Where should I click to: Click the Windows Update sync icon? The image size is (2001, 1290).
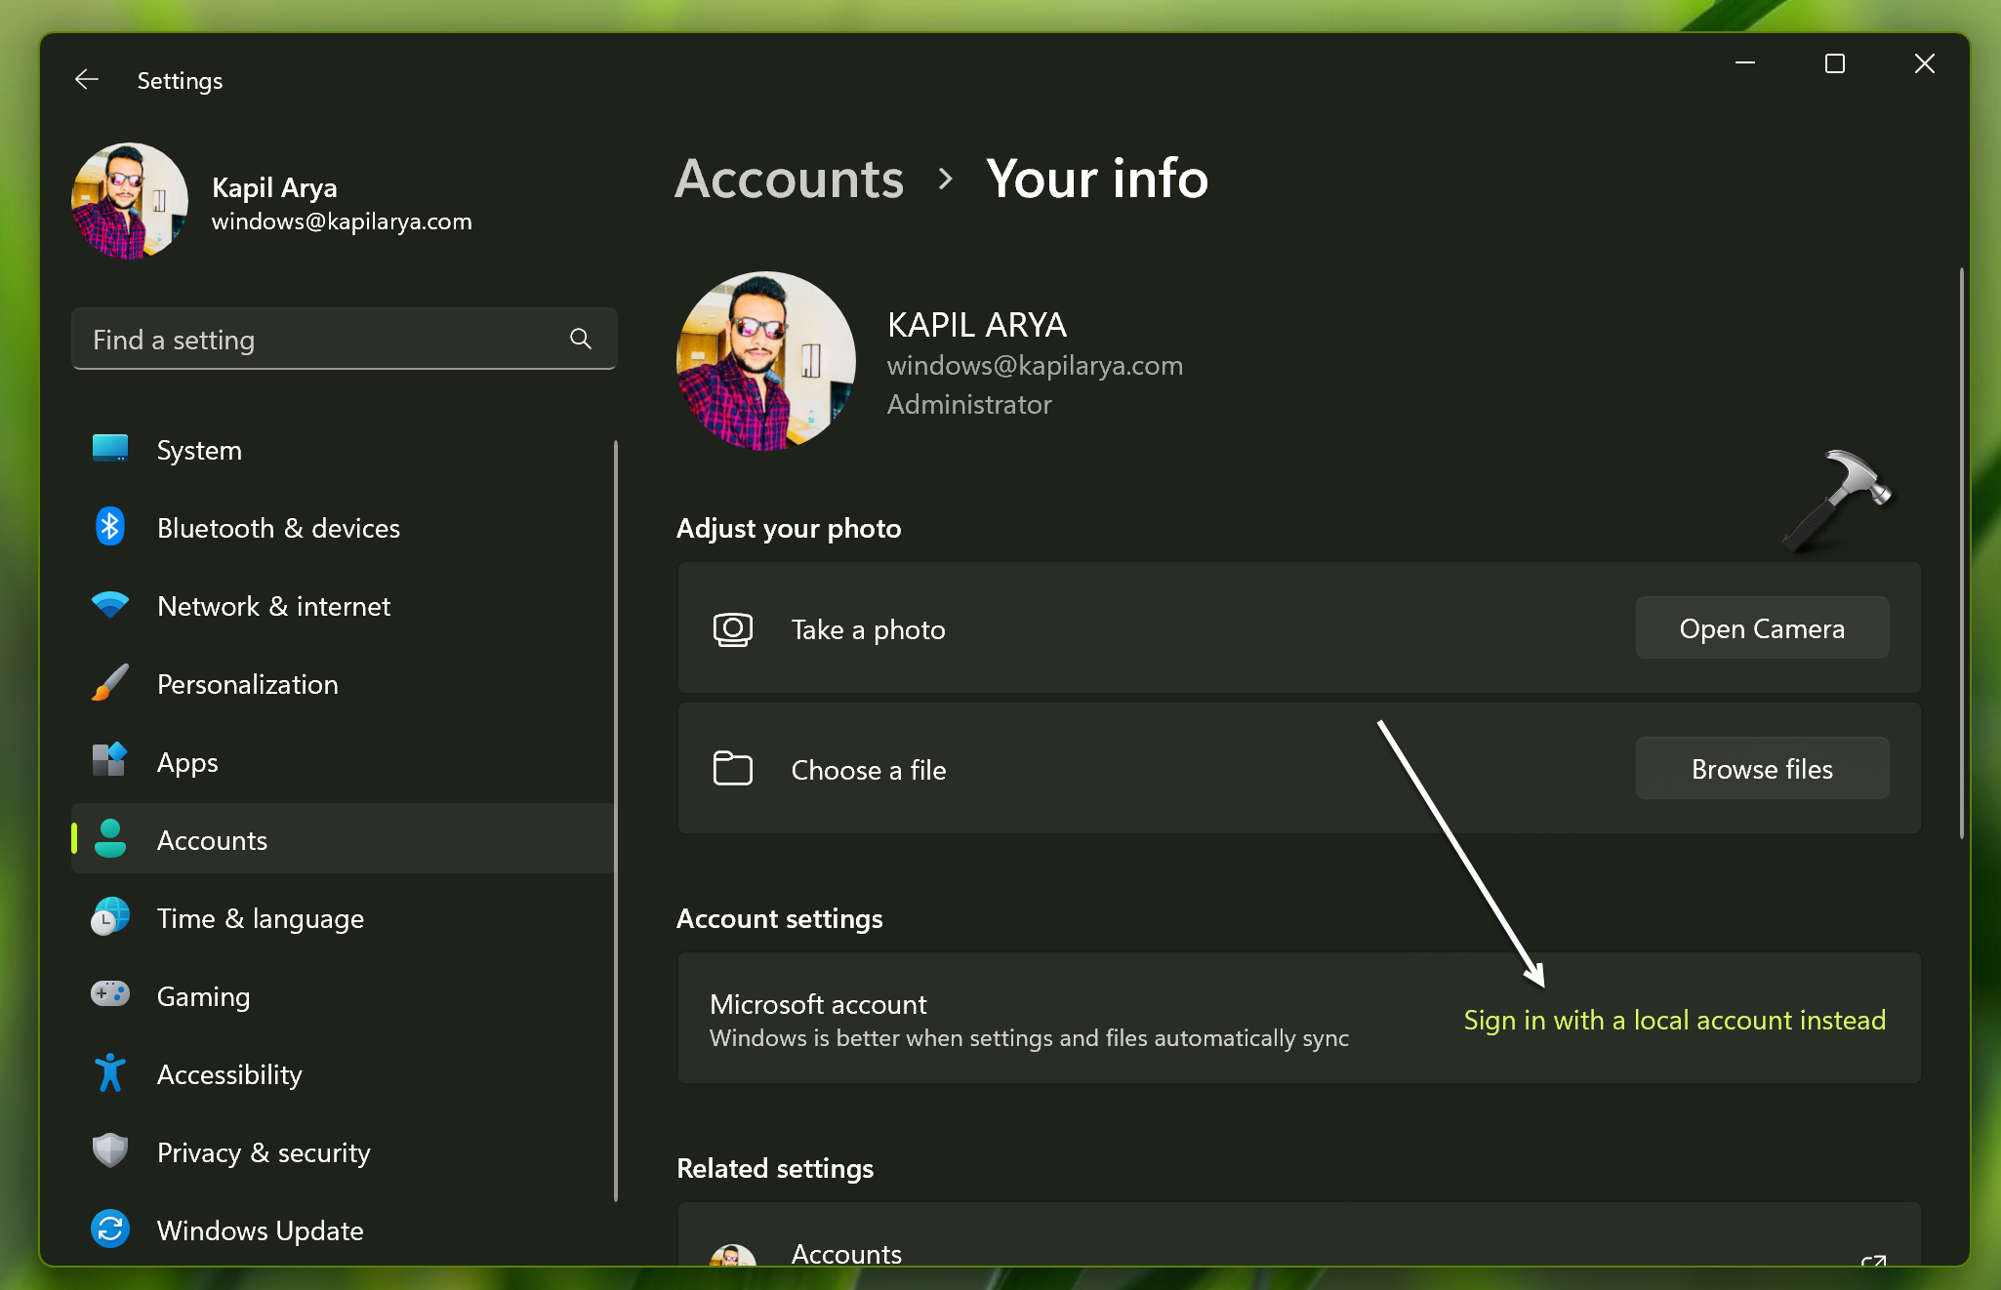coord(110,1229)
